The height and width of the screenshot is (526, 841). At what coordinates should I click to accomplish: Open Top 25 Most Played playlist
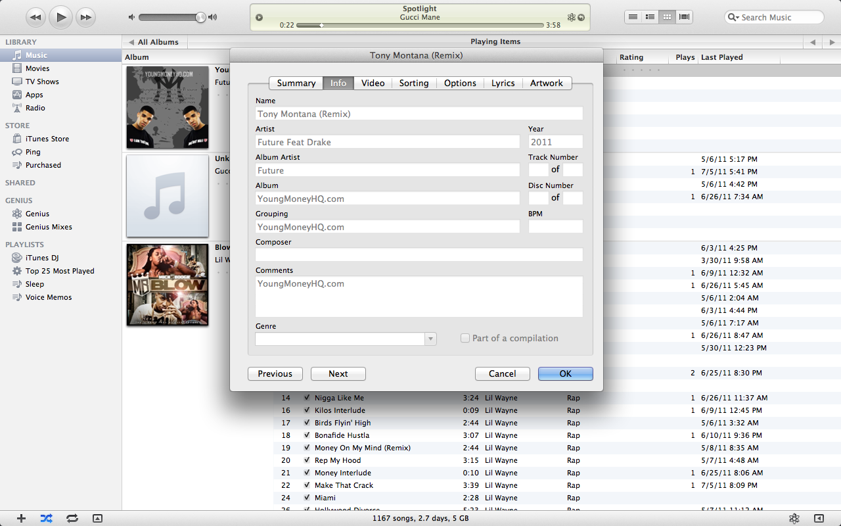(60, 271)
